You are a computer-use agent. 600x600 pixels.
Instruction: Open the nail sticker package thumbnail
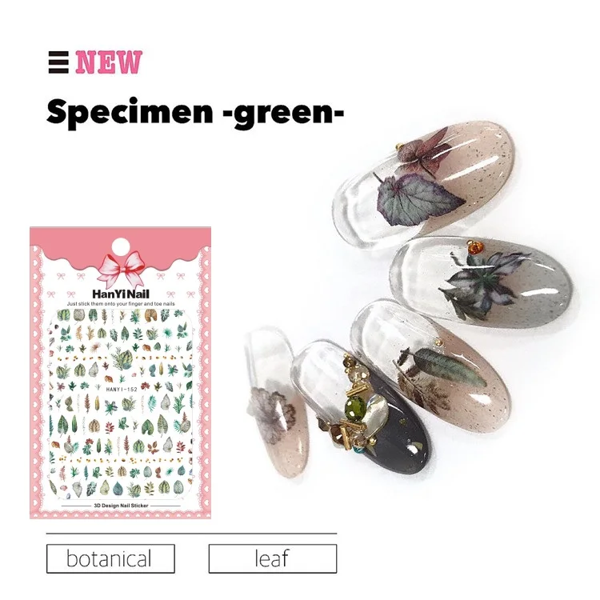tap(121, 373)
